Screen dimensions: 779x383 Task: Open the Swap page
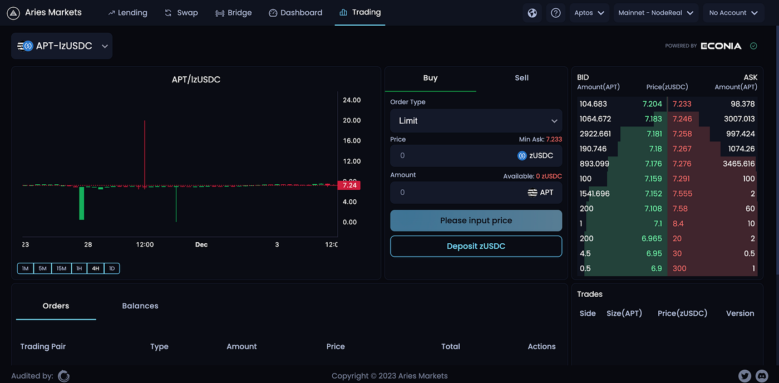click(181, 12)
